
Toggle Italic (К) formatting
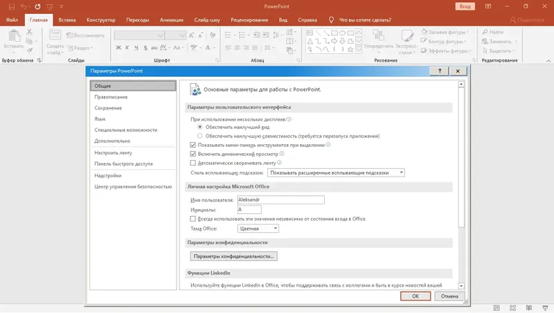(x=127, y=48)
